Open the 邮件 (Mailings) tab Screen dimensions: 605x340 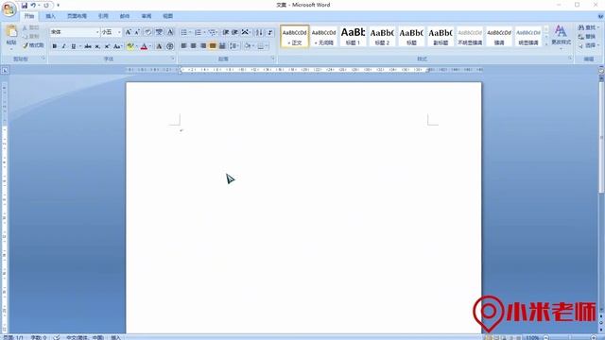pyautogui.click(x=125, y=16)
